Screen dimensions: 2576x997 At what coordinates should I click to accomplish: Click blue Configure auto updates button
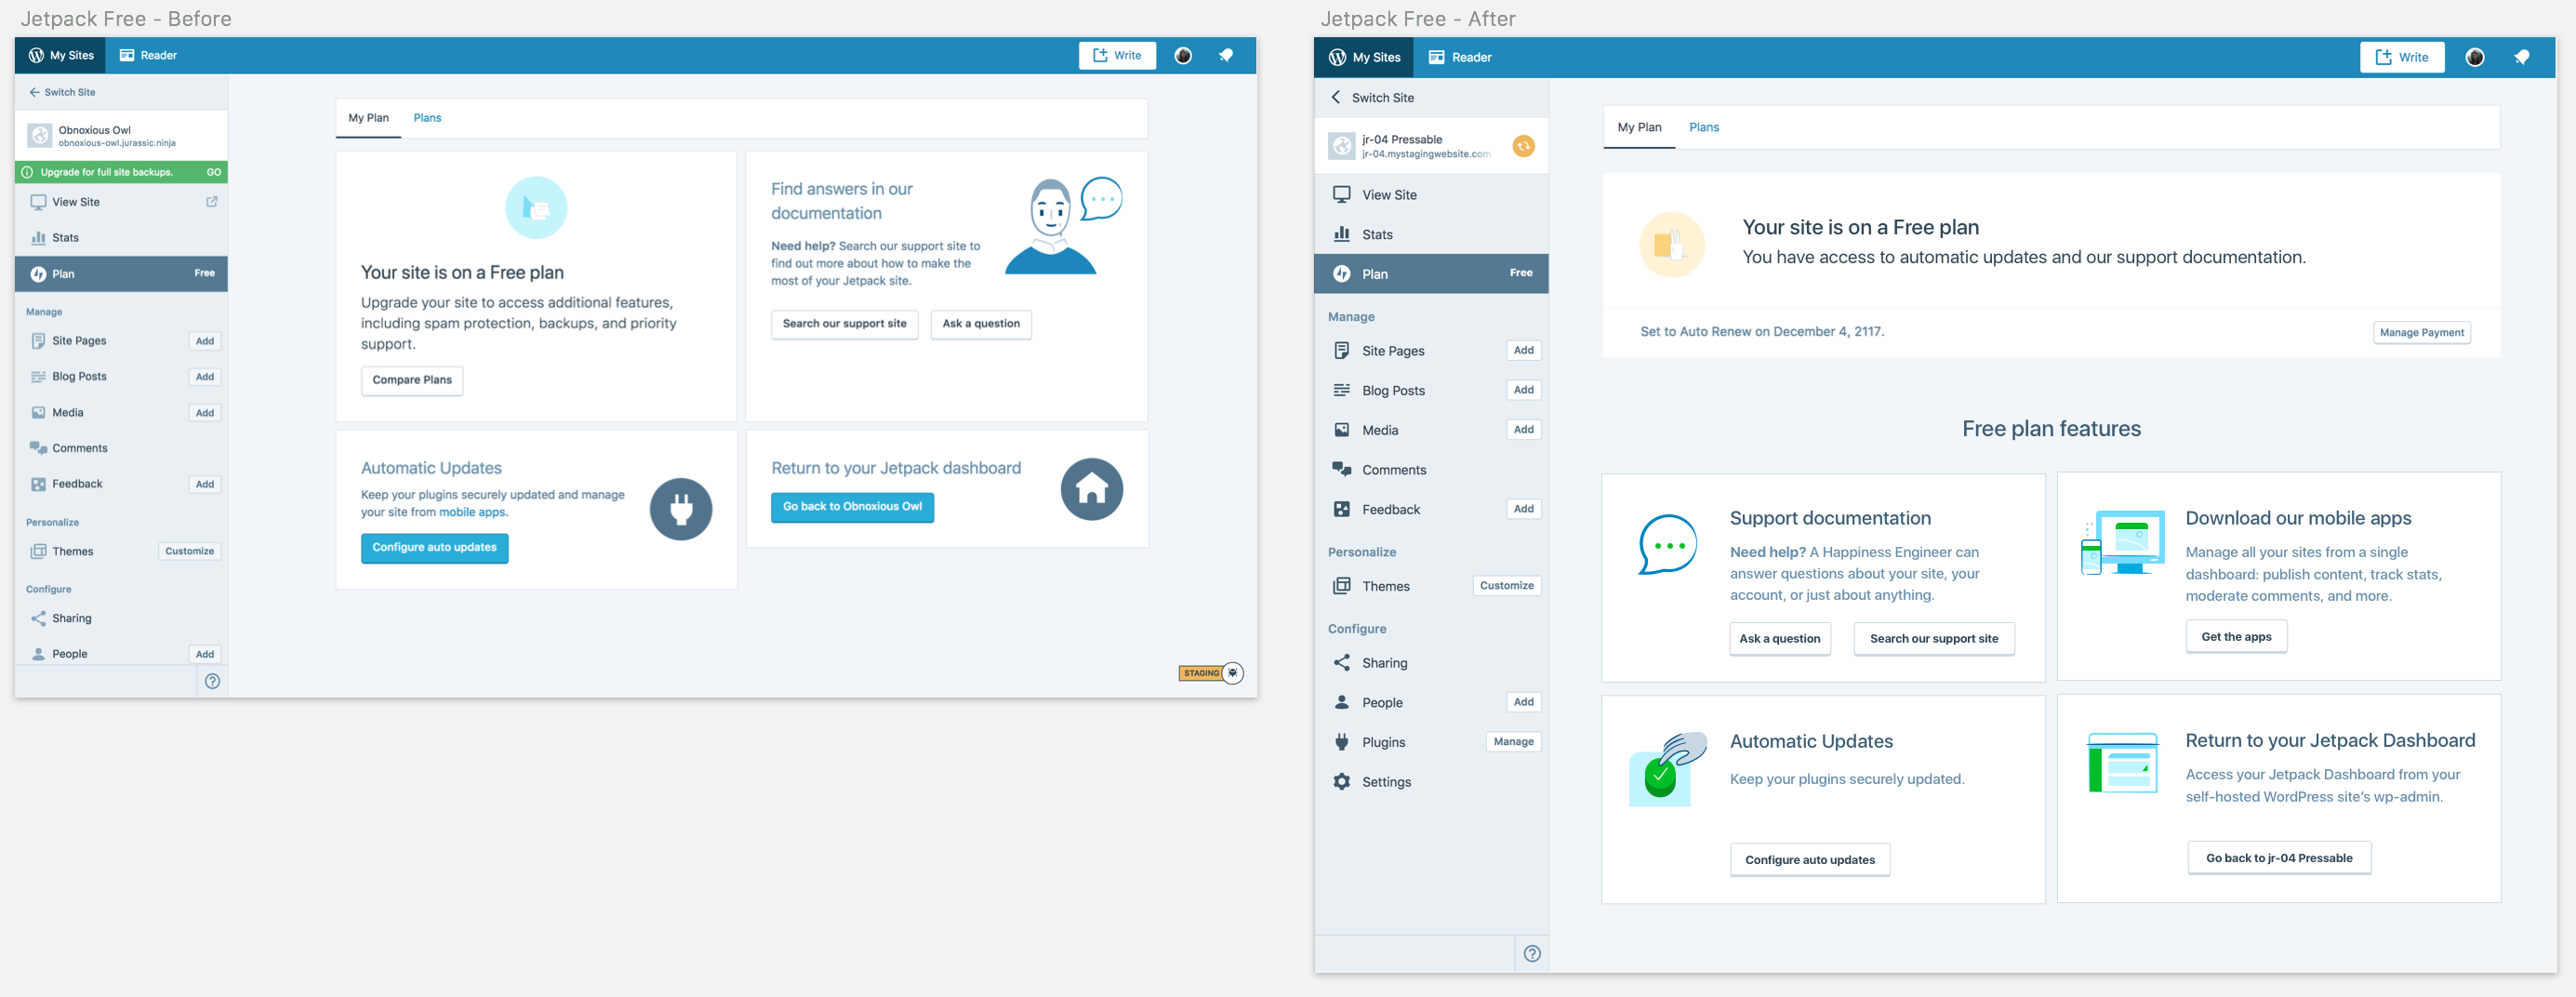click(x=435, y=548)
